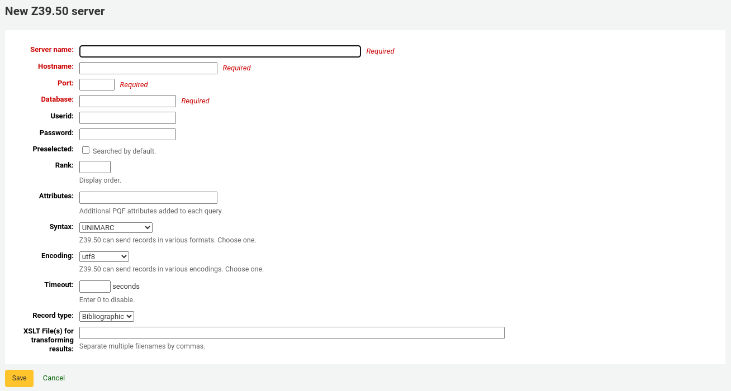The height and width of the screenshot is (391, 731).
Task: Click the Password field
Action: [127, 134]
